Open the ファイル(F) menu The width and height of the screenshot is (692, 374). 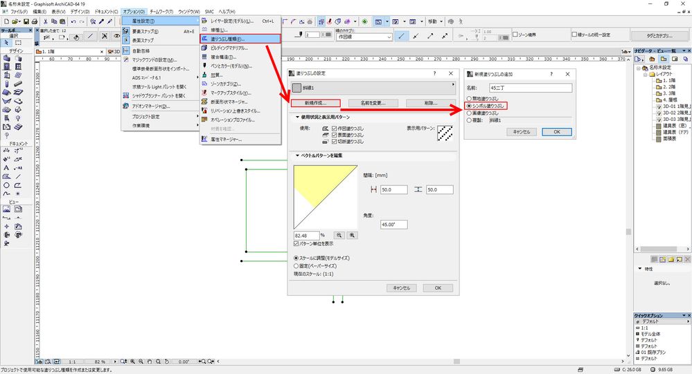(x=19, y=12)
